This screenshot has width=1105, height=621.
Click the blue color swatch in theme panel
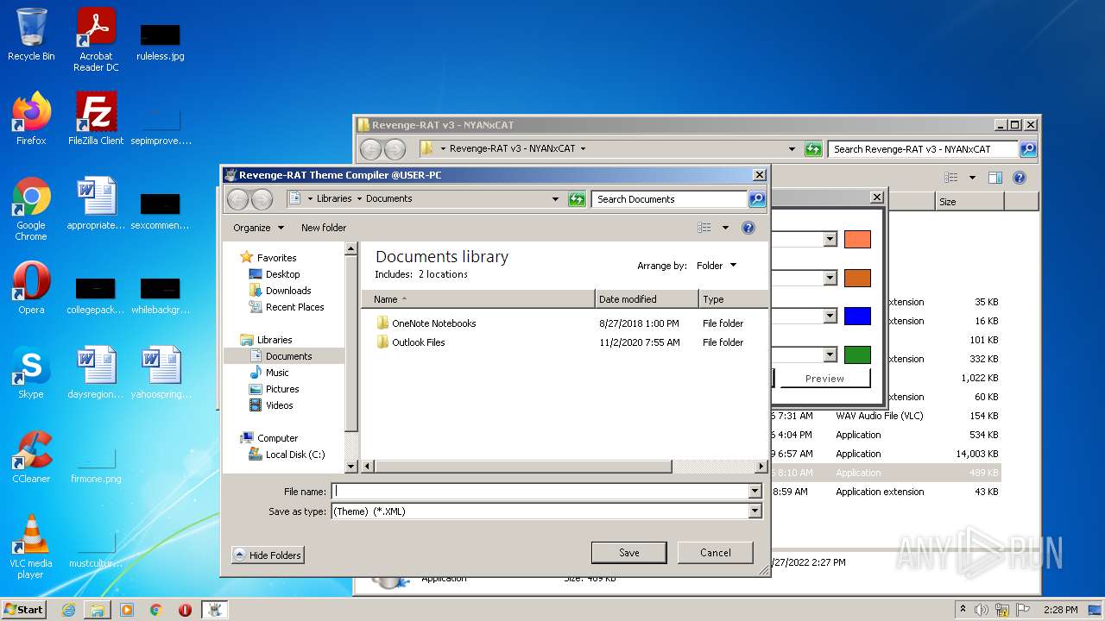click(857, 317)
